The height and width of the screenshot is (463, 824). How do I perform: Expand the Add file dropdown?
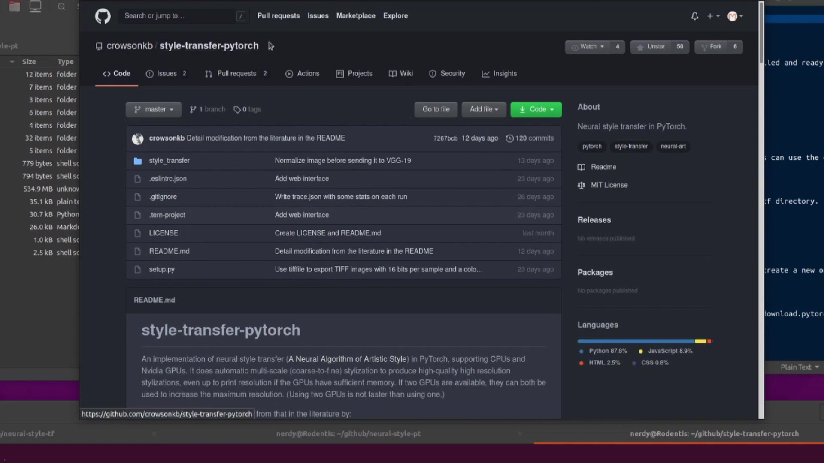click(484, 109)
